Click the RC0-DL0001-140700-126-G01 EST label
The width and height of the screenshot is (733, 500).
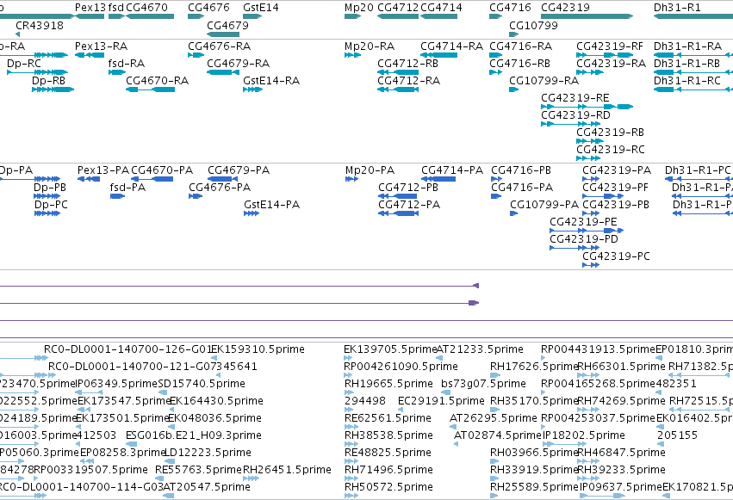click(x=128, y=349)
